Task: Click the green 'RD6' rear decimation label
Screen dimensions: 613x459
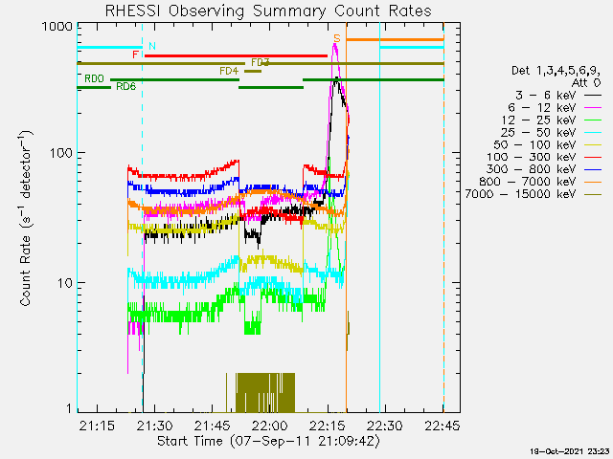Action: coord(125,87)
